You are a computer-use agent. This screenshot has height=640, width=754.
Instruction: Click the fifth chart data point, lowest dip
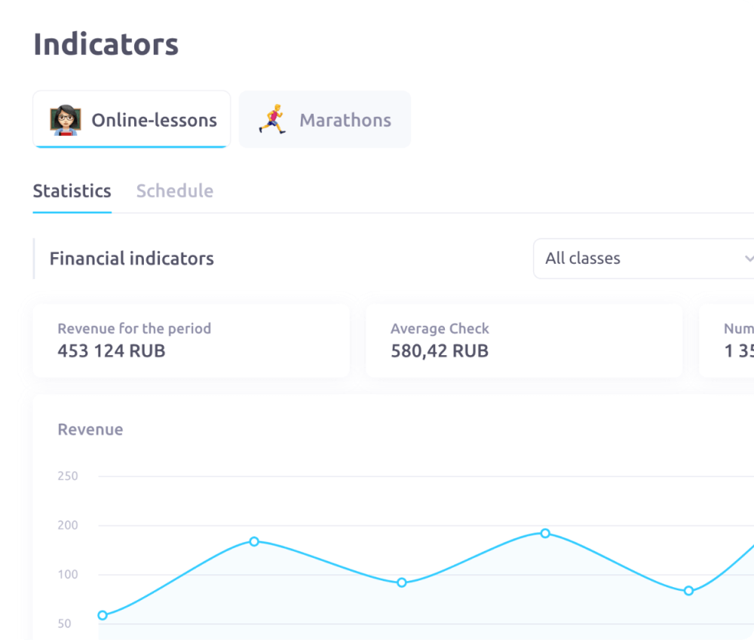[688, 590]
